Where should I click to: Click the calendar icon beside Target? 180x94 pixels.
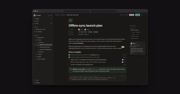[69, 34]
